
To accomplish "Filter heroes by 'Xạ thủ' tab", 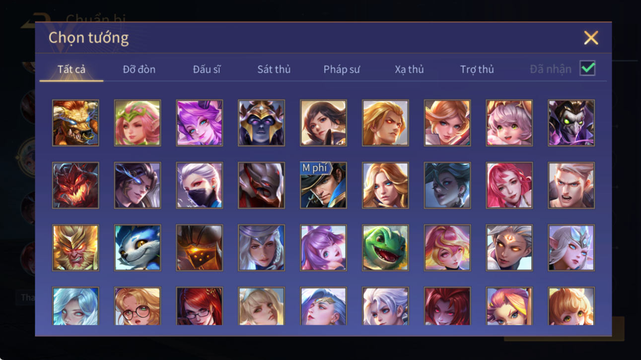I will [x=409, y=69].
